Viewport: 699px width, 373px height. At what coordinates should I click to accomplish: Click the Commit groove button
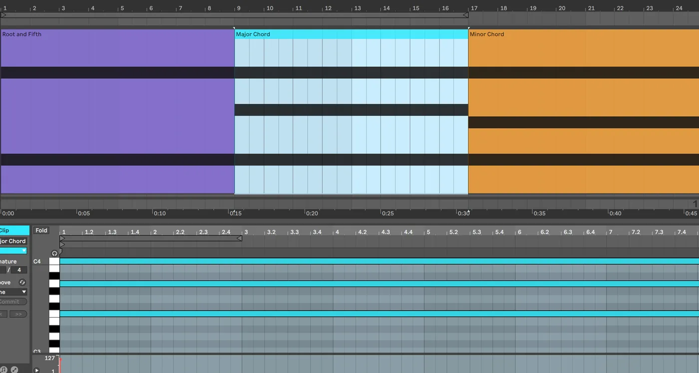(13, 302)
